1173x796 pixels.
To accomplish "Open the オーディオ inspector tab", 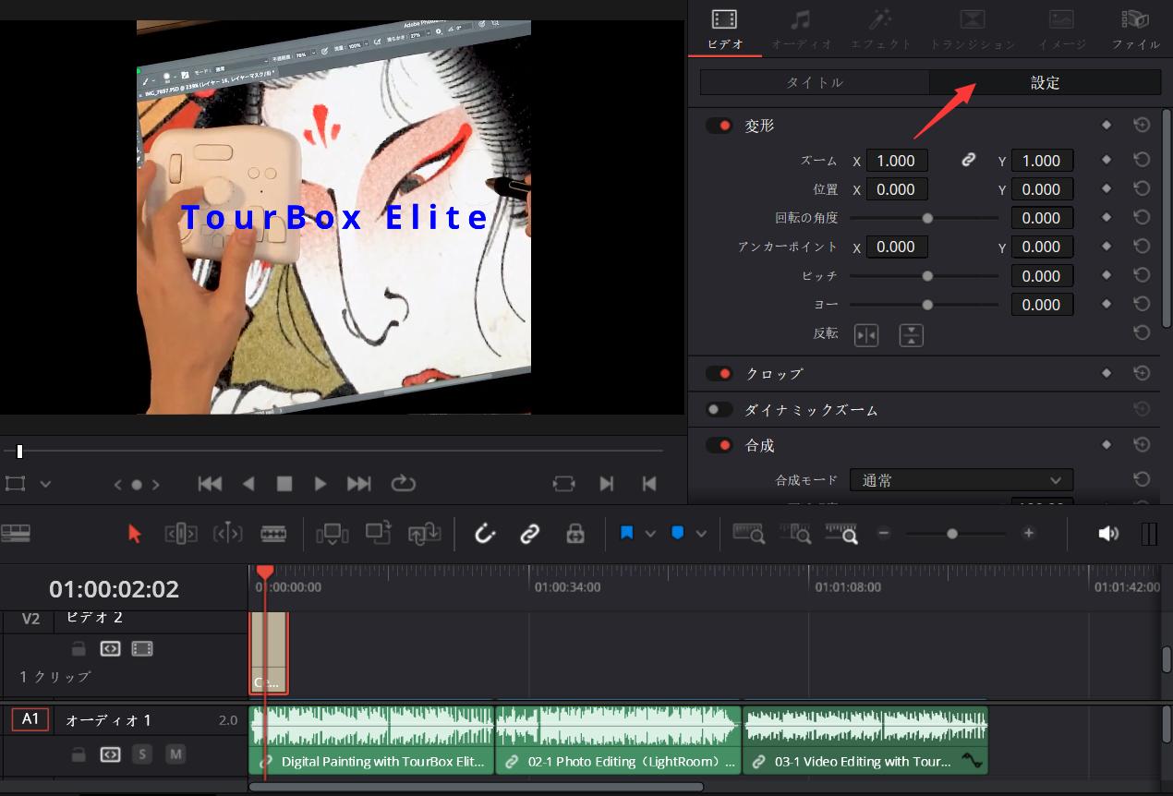I will 801,30.
